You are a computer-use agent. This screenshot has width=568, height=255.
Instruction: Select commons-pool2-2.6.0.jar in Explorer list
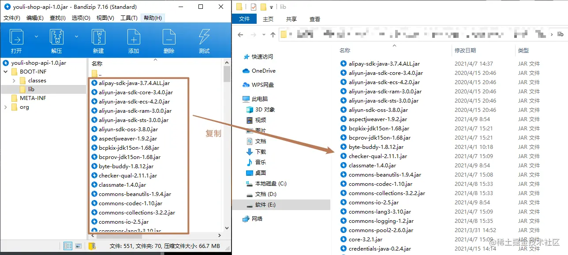[x=377, y=230]
